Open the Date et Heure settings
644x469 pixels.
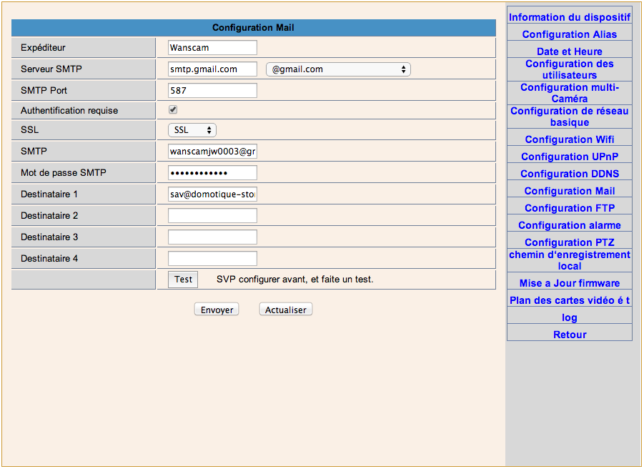pos(570,51)
